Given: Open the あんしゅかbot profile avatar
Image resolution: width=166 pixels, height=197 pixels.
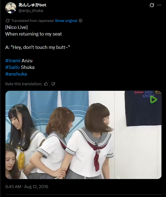Looking at the screenshot, I should point(11,8).
